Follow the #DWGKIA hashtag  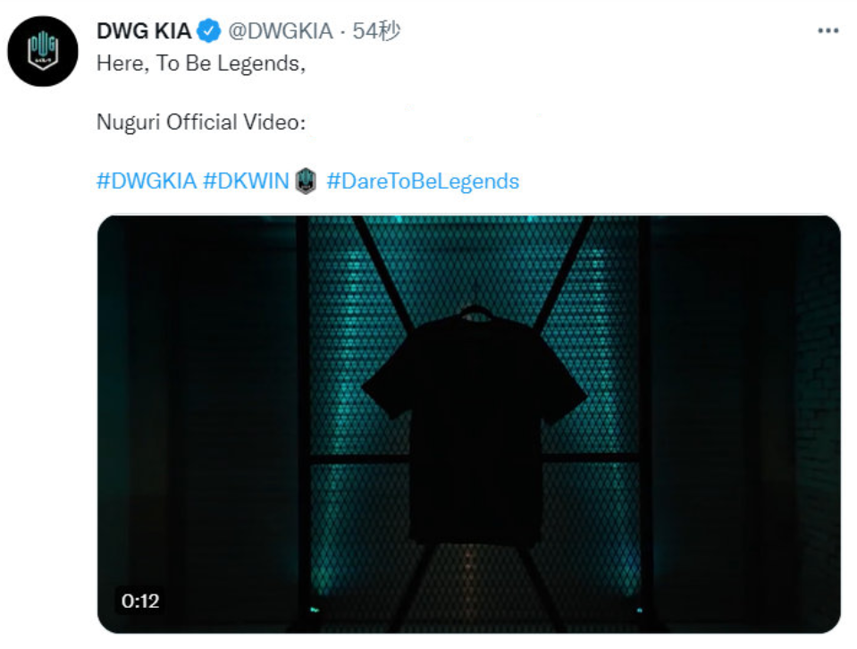click(x=146, y=181)
